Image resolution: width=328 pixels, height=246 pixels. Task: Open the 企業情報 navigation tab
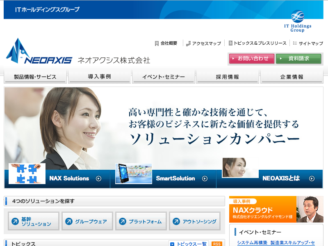point(292,77)
